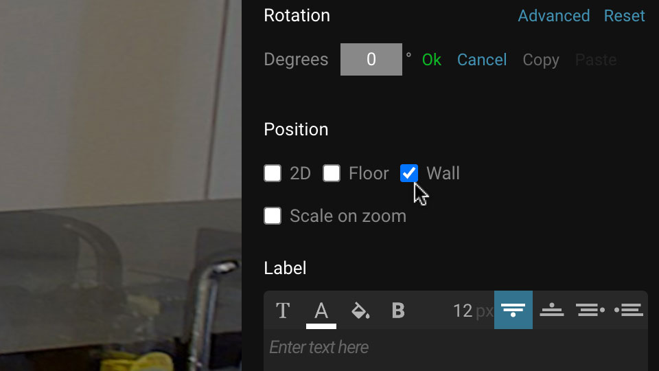The width and height of the screenshot is (659, 371).
Task: Focus the label text entry area
Action: (x=456, y=349)
